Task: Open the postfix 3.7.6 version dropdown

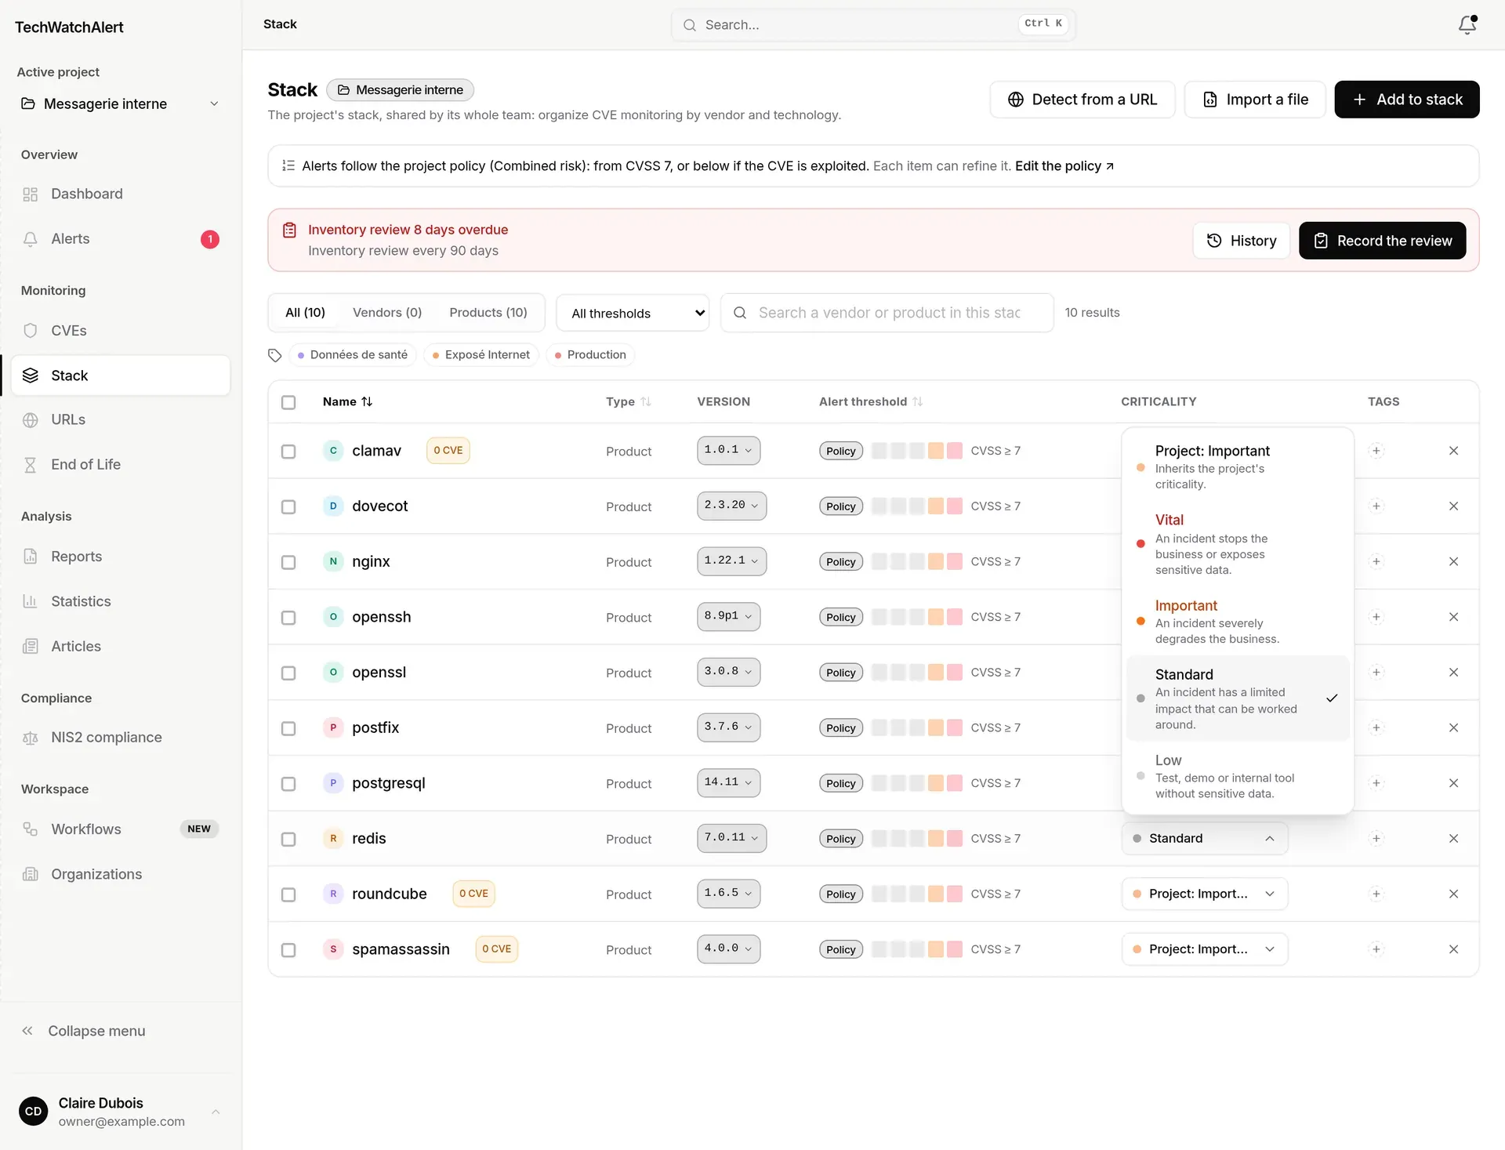Action: click(x=728, y=727)
